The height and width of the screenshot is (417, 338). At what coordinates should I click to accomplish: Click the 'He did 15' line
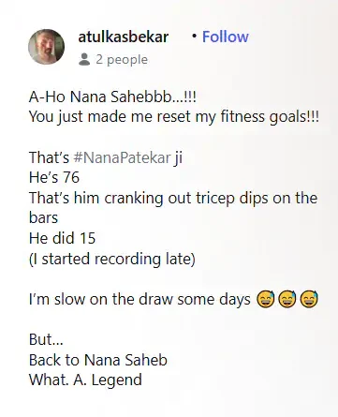click(62, 238)
